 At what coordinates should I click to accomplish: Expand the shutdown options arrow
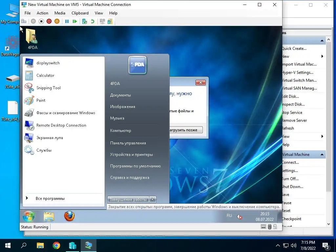[x=153, y=199]
